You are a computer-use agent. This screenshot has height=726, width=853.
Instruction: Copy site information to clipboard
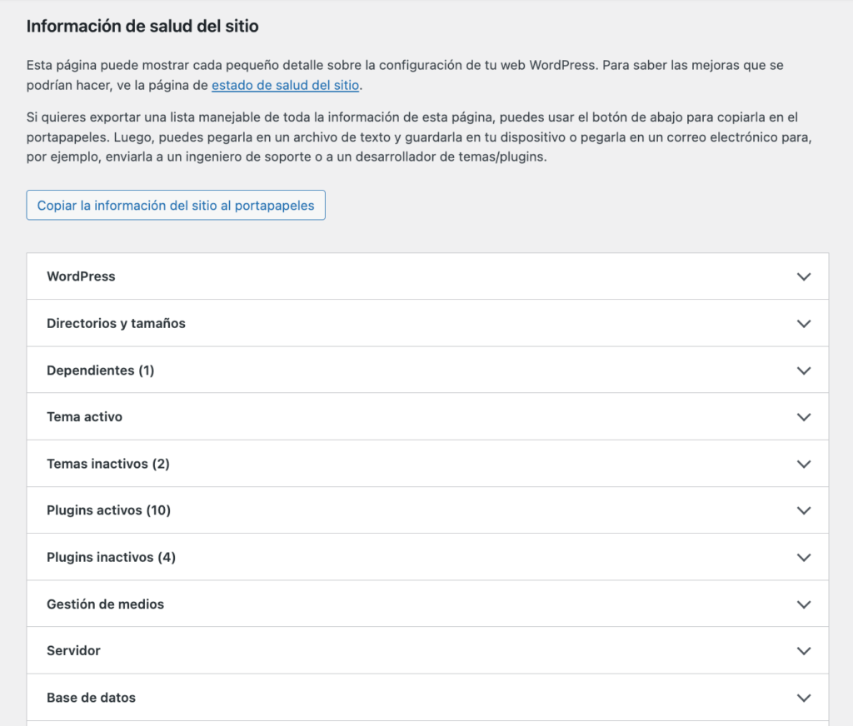pyautogui.click(x=176, y=205)
